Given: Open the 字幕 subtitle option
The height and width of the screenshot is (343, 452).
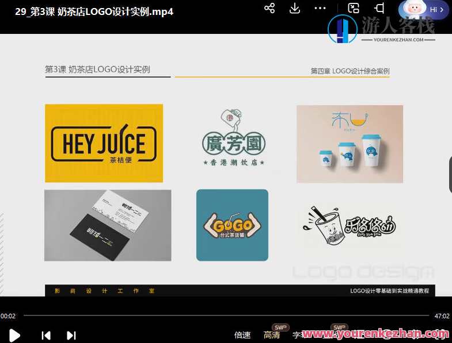Looking at the screenshot, I should (297, 335).
